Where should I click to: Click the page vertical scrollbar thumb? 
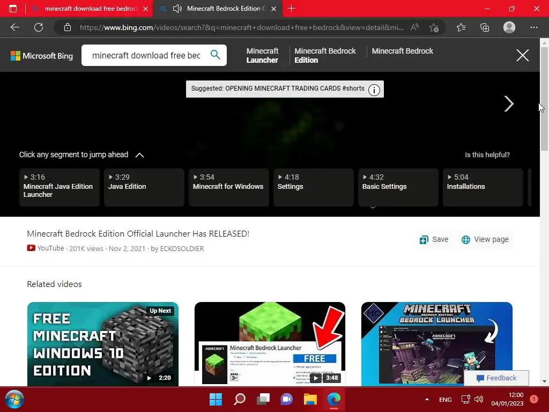[x=544, y=99]
